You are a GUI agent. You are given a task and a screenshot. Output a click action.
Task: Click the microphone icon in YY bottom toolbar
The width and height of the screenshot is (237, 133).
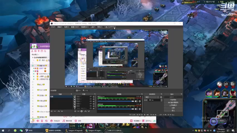pyautogui.click(x=42, y=121)
